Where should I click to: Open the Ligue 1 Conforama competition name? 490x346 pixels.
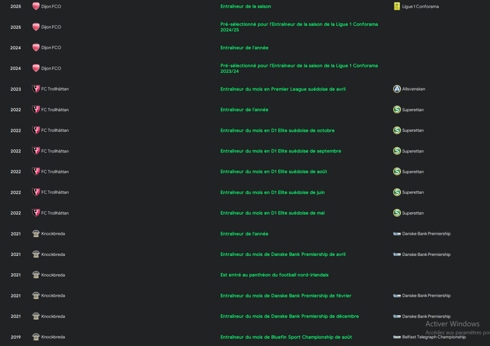[x=420, y=6]
